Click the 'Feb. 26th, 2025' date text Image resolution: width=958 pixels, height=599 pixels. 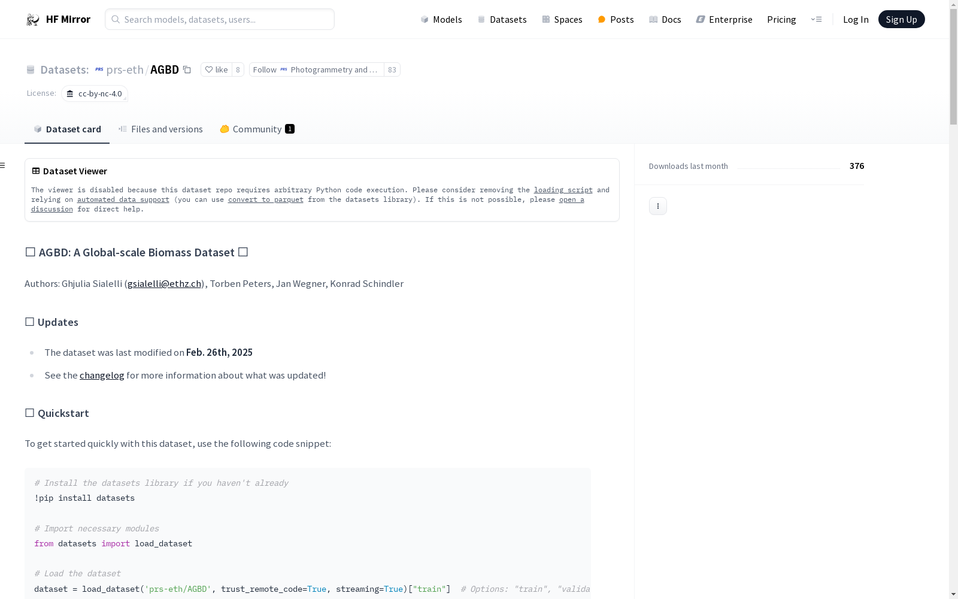(219, 352)
